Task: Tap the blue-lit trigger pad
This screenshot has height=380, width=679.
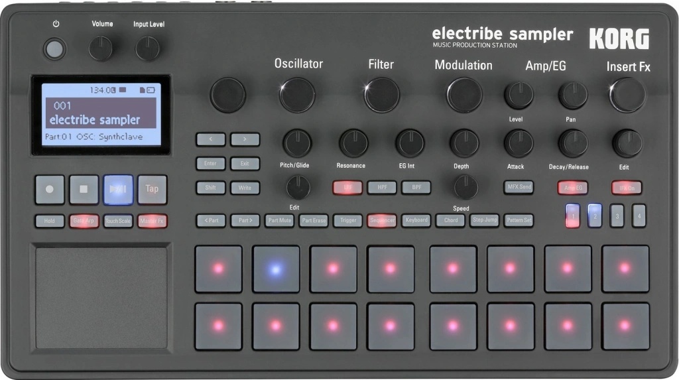Action: coord(276,269)
